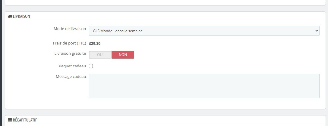Click the LIVRAISON panel heading text
Screen dimensions: 328x126
click(x=21, y=17)
